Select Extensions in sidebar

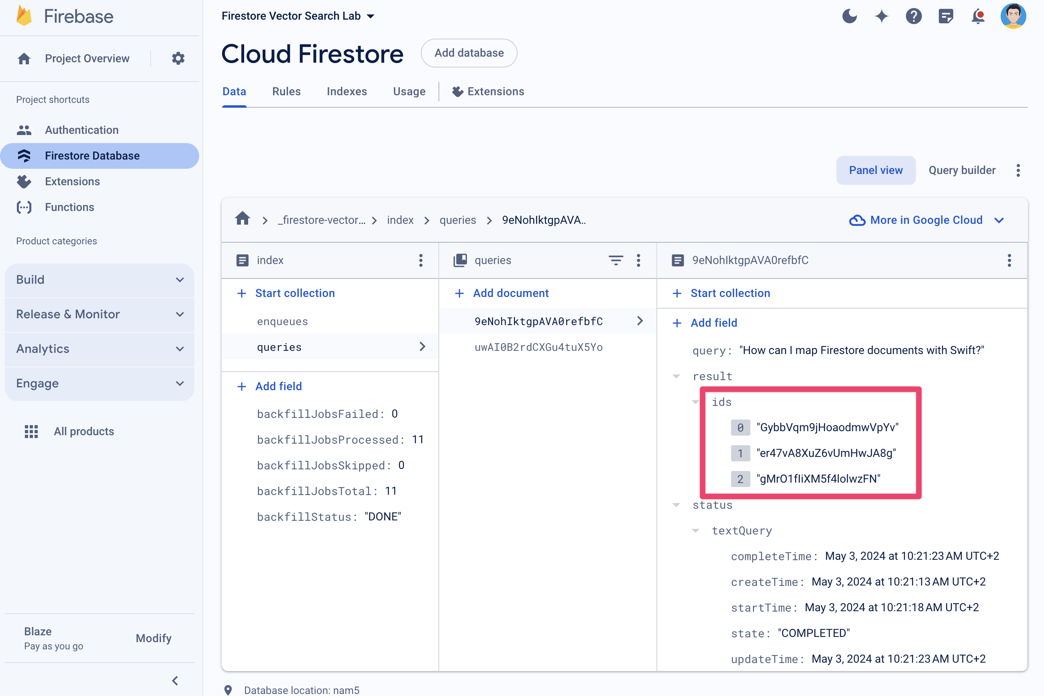pos(72,181)
